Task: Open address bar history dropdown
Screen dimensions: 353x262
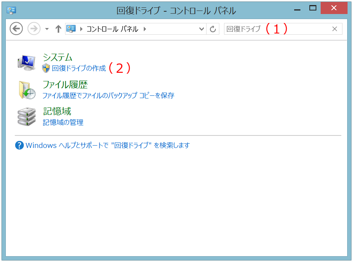Action: (x=201, y=29)
